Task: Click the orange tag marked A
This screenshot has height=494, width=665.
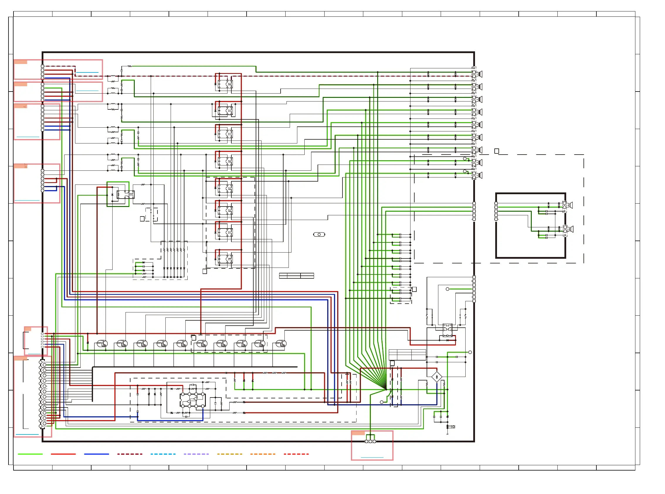Action: pyautogui.click(x=21, y=106)
